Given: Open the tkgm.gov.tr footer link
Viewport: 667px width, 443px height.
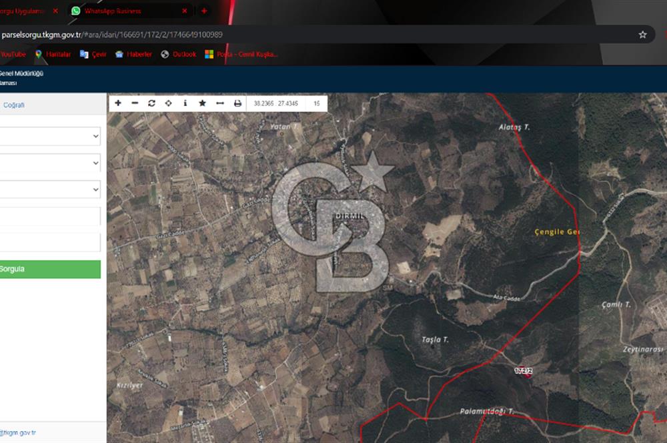Looking at the screenshot, I should click(x=18, y=433).
